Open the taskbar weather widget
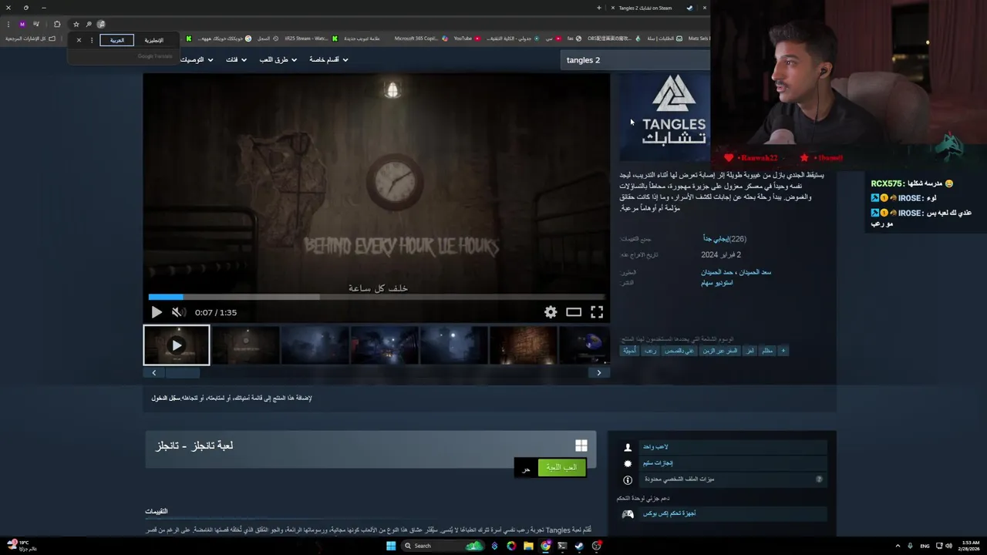The image size is (987, 555). [x=22, y=546]
